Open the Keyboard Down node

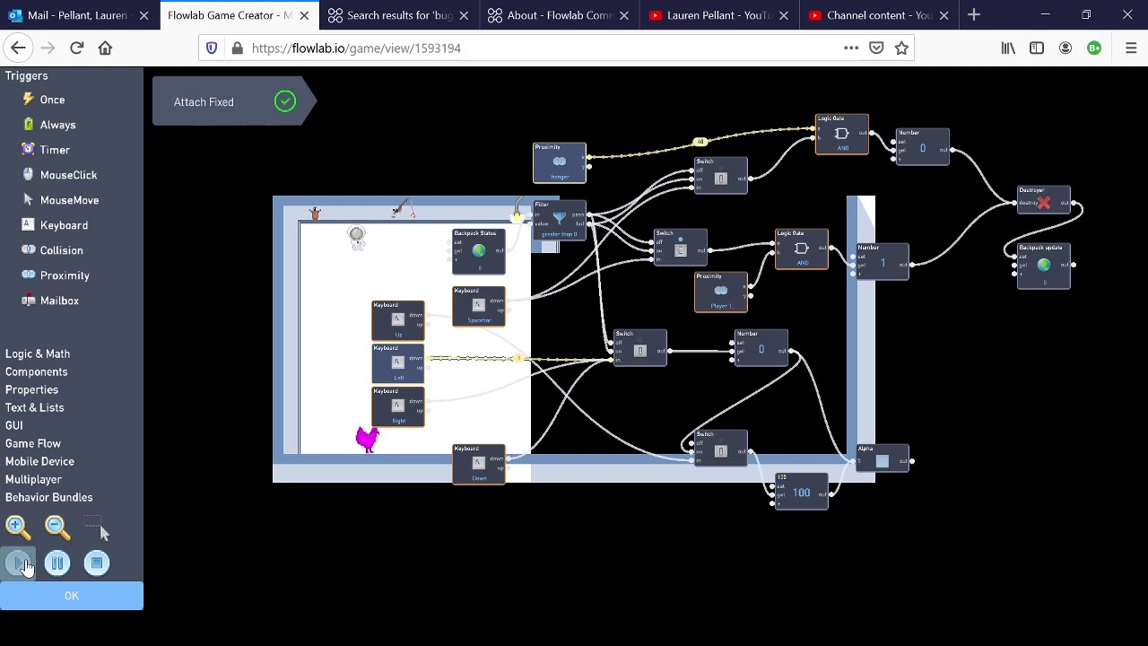(479, 464)
